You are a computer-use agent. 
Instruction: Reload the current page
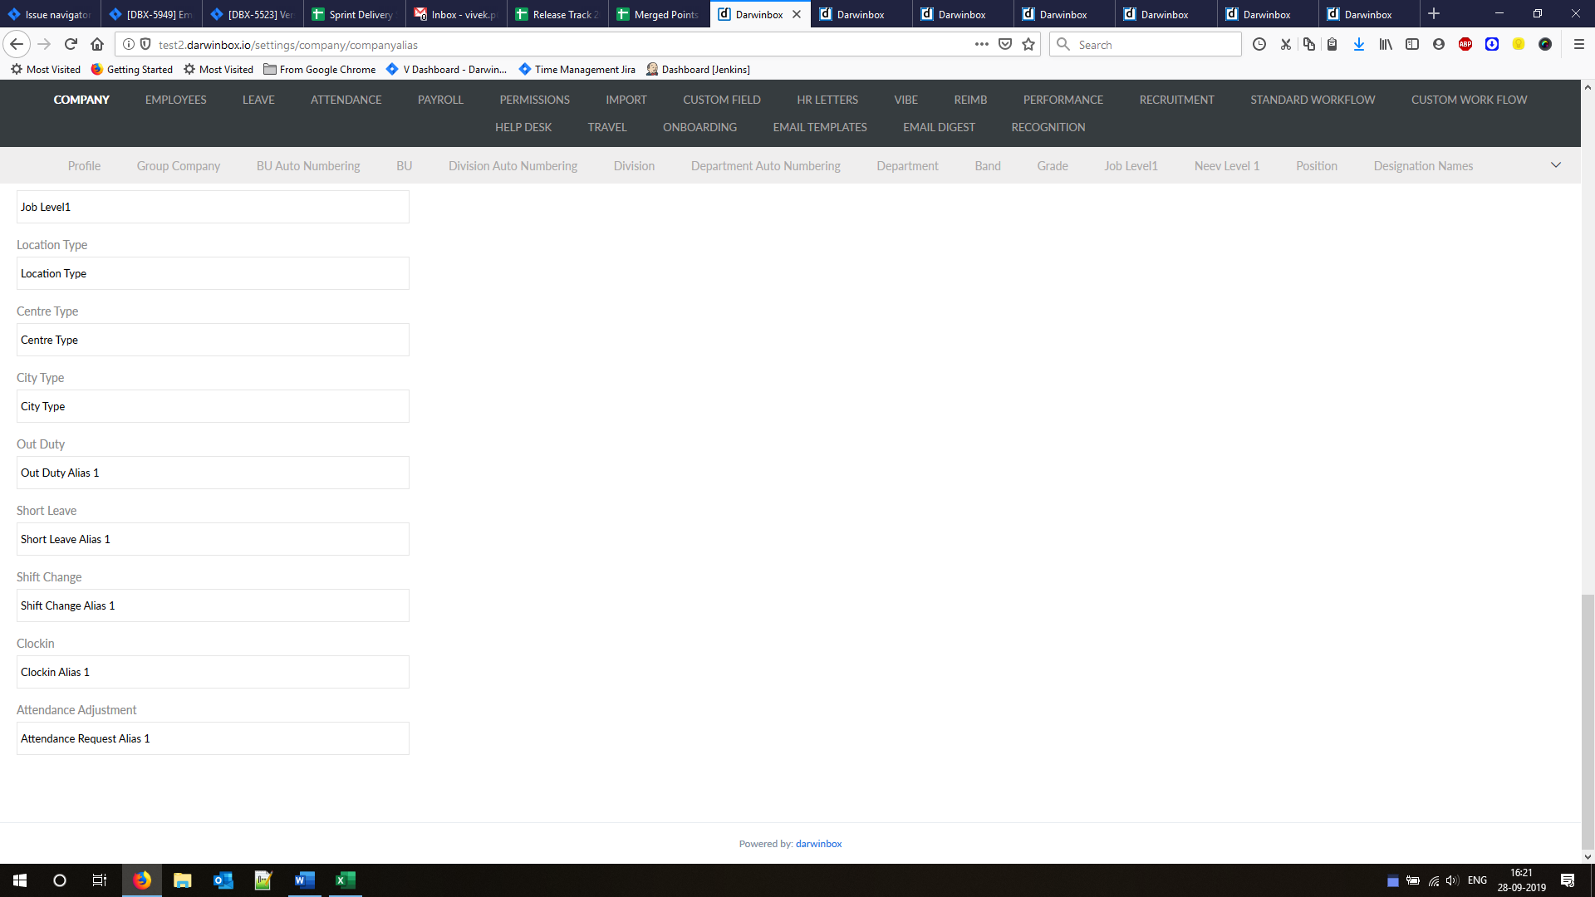pyautogui.click(x=71, y=45)
